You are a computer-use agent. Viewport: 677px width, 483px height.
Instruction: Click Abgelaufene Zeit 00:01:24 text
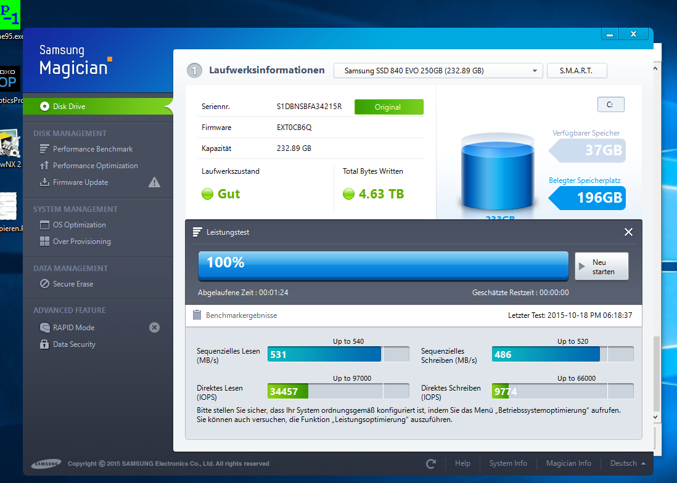click(x=243, y=293)
